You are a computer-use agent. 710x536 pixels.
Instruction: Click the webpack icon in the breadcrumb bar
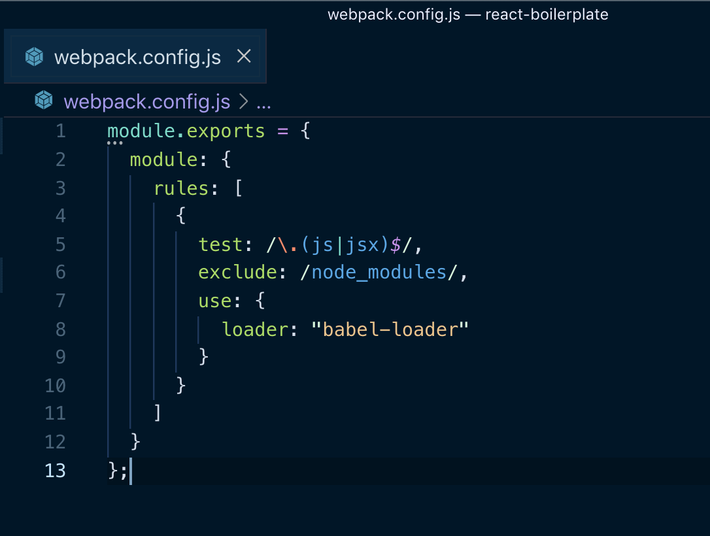tap(43, 100)
